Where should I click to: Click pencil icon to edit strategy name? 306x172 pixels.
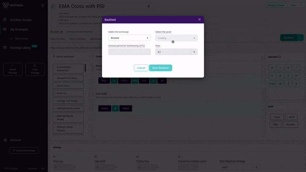149,6
